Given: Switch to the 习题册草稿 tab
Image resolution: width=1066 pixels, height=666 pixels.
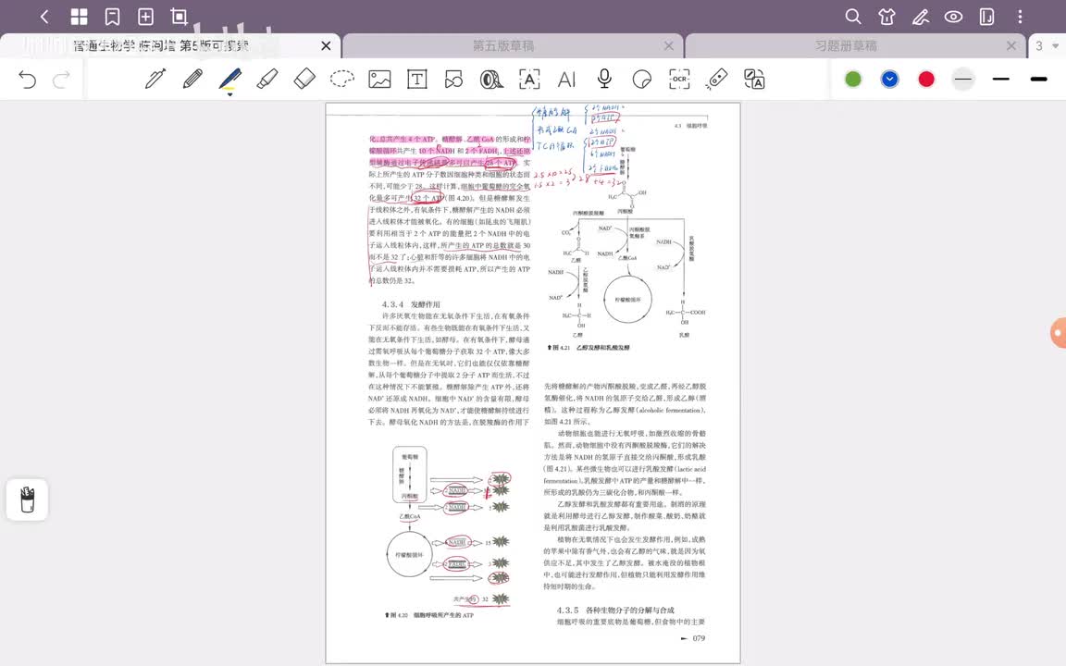Looking at the screenshot, I should coord(846,45).
